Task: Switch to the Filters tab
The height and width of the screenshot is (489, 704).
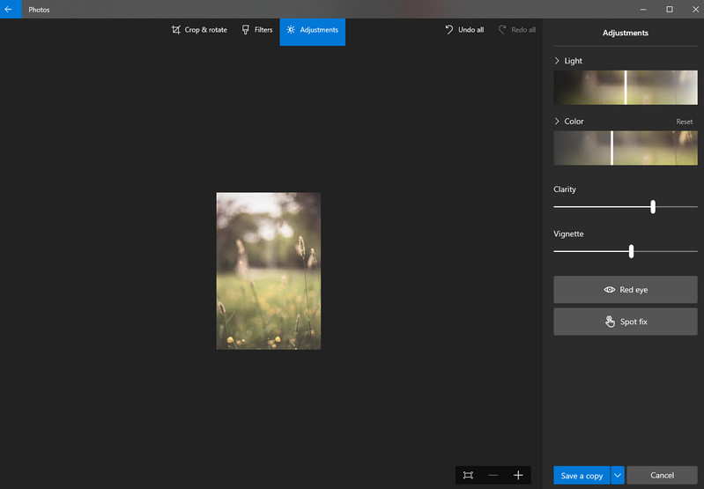Action: [257, 30]
